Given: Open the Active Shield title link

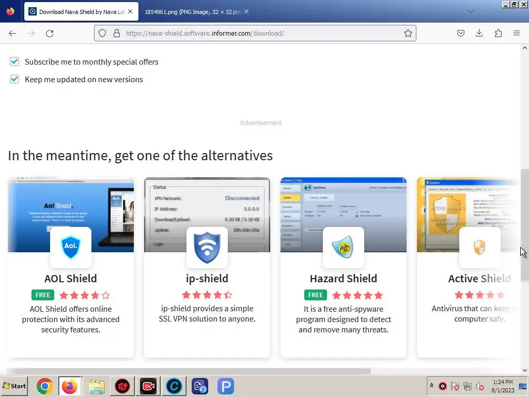Looking at the screenshot, I should (480, 279).
